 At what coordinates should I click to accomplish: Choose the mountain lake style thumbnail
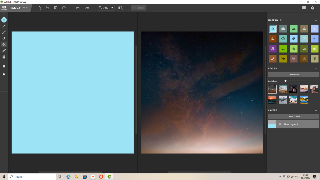(304, 100)
